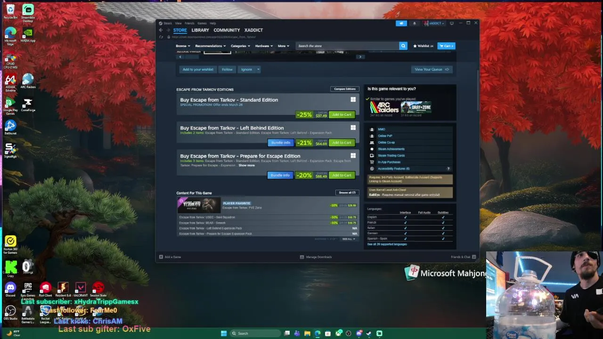This screenshot has height=339, width=603.
Task: Open the Discord desktop shortcut
Action: point(10,290)
